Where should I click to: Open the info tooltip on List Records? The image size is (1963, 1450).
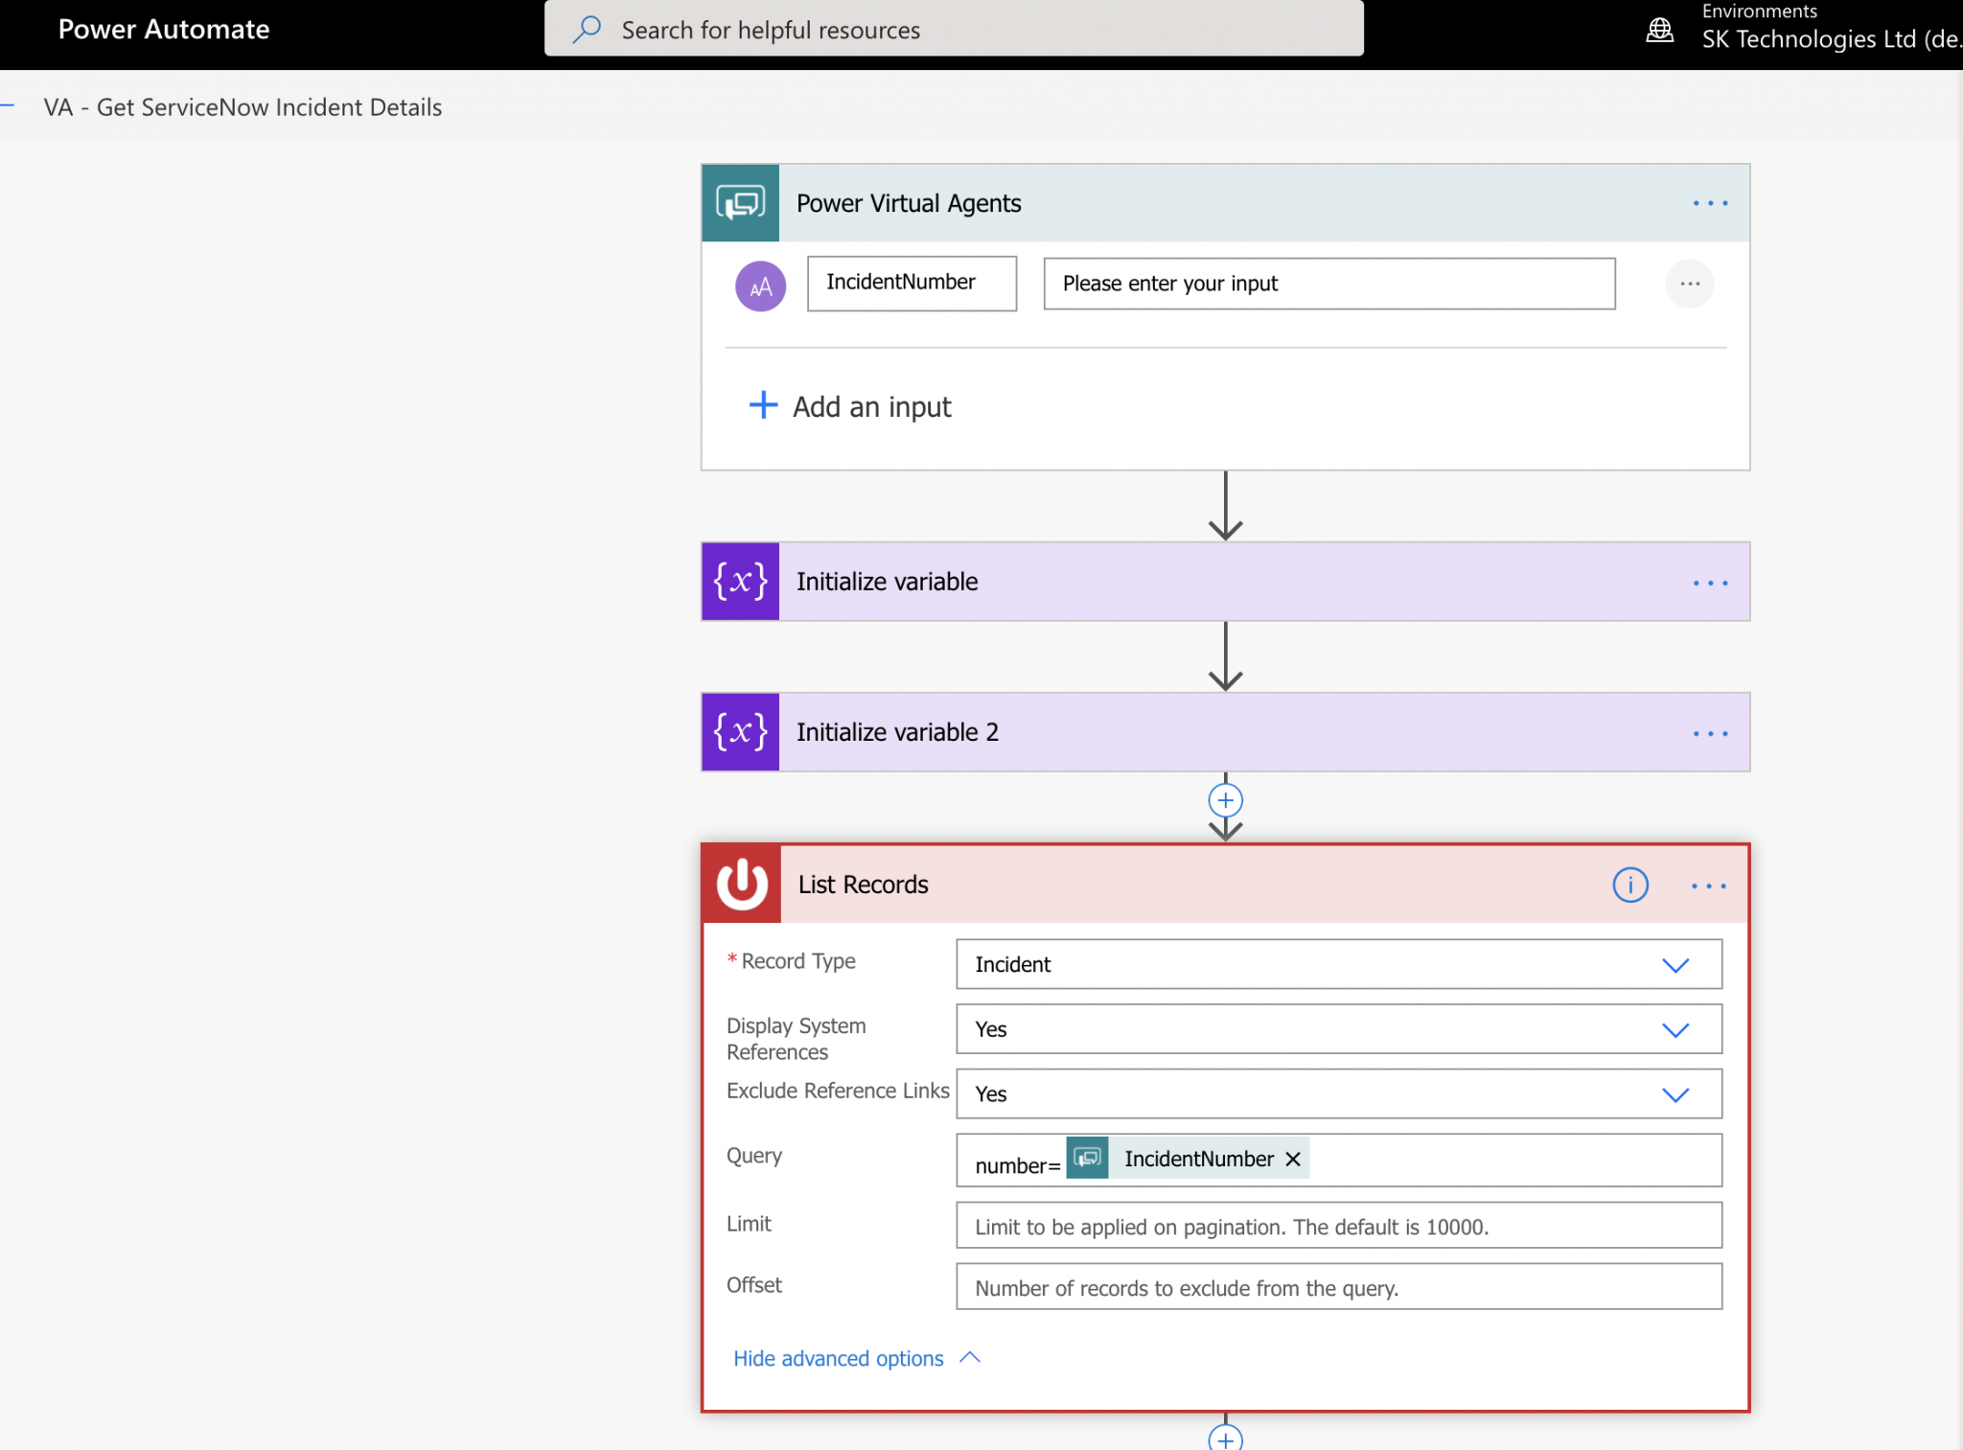pyautogui.click(x=1630, y=885)
